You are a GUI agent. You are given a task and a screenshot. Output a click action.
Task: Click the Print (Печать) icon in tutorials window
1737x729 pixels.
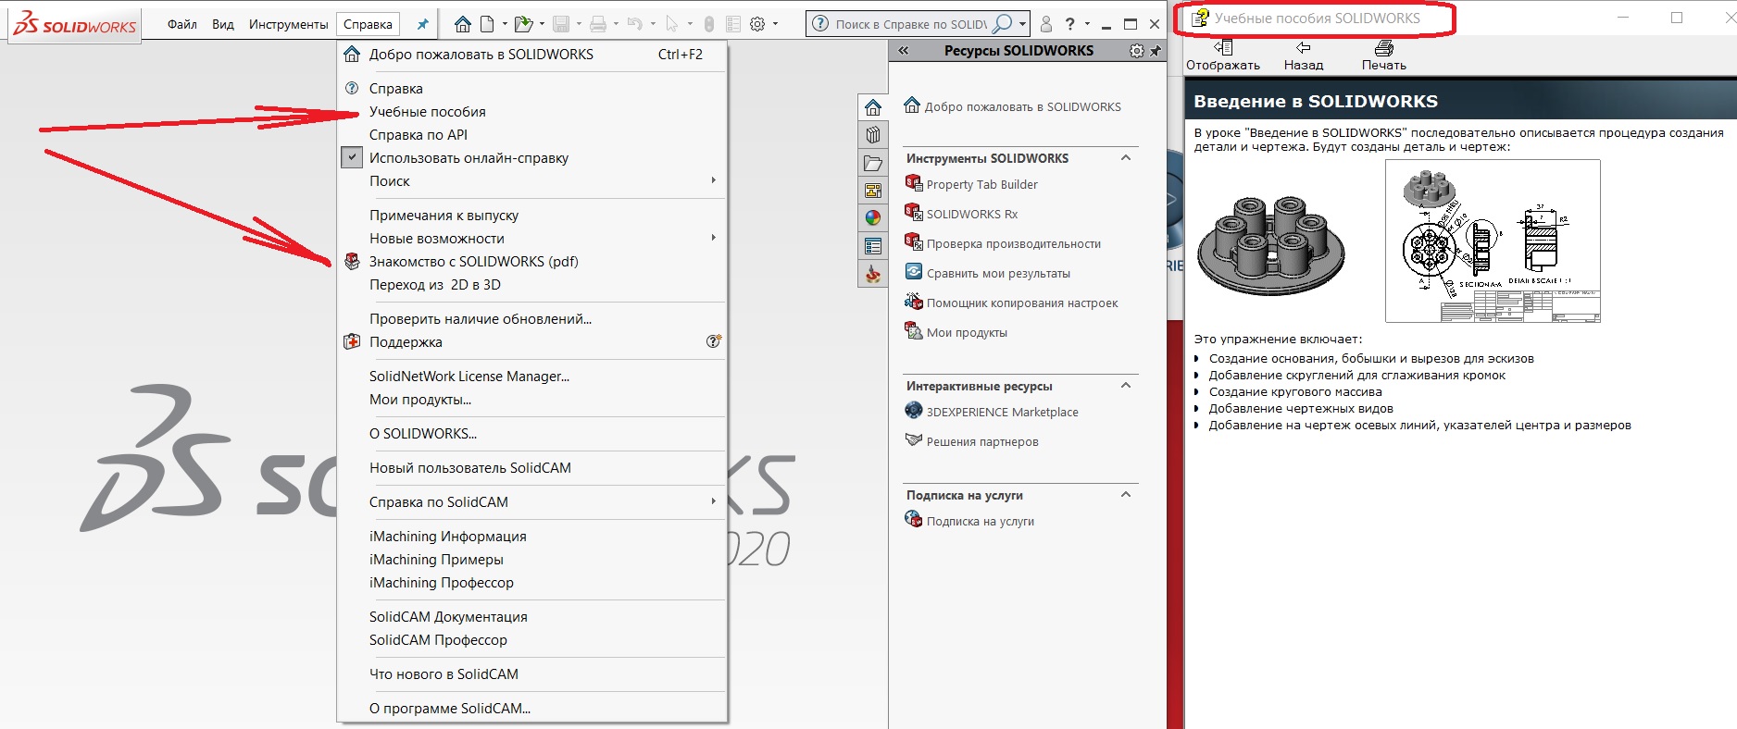(x=1384, y=47)
